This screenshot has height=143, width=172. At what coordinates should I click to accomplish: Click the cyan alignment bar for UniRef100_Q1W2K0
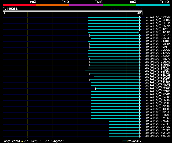click(112, 71)
